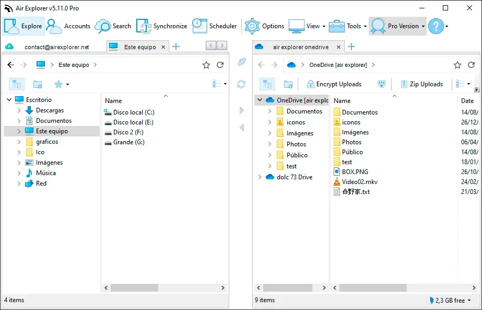
Task: Copy to right pane arrow
Action: click(242, 110)
